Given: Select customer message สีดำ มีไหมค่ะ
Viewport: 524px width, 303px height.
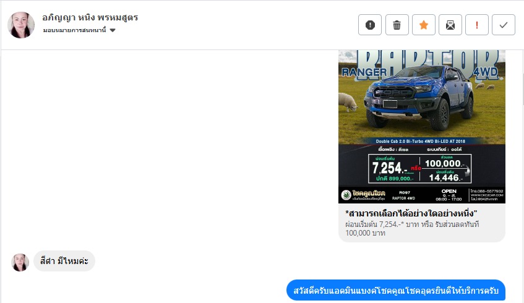Looking at the screenshot, I should [64, 261].
